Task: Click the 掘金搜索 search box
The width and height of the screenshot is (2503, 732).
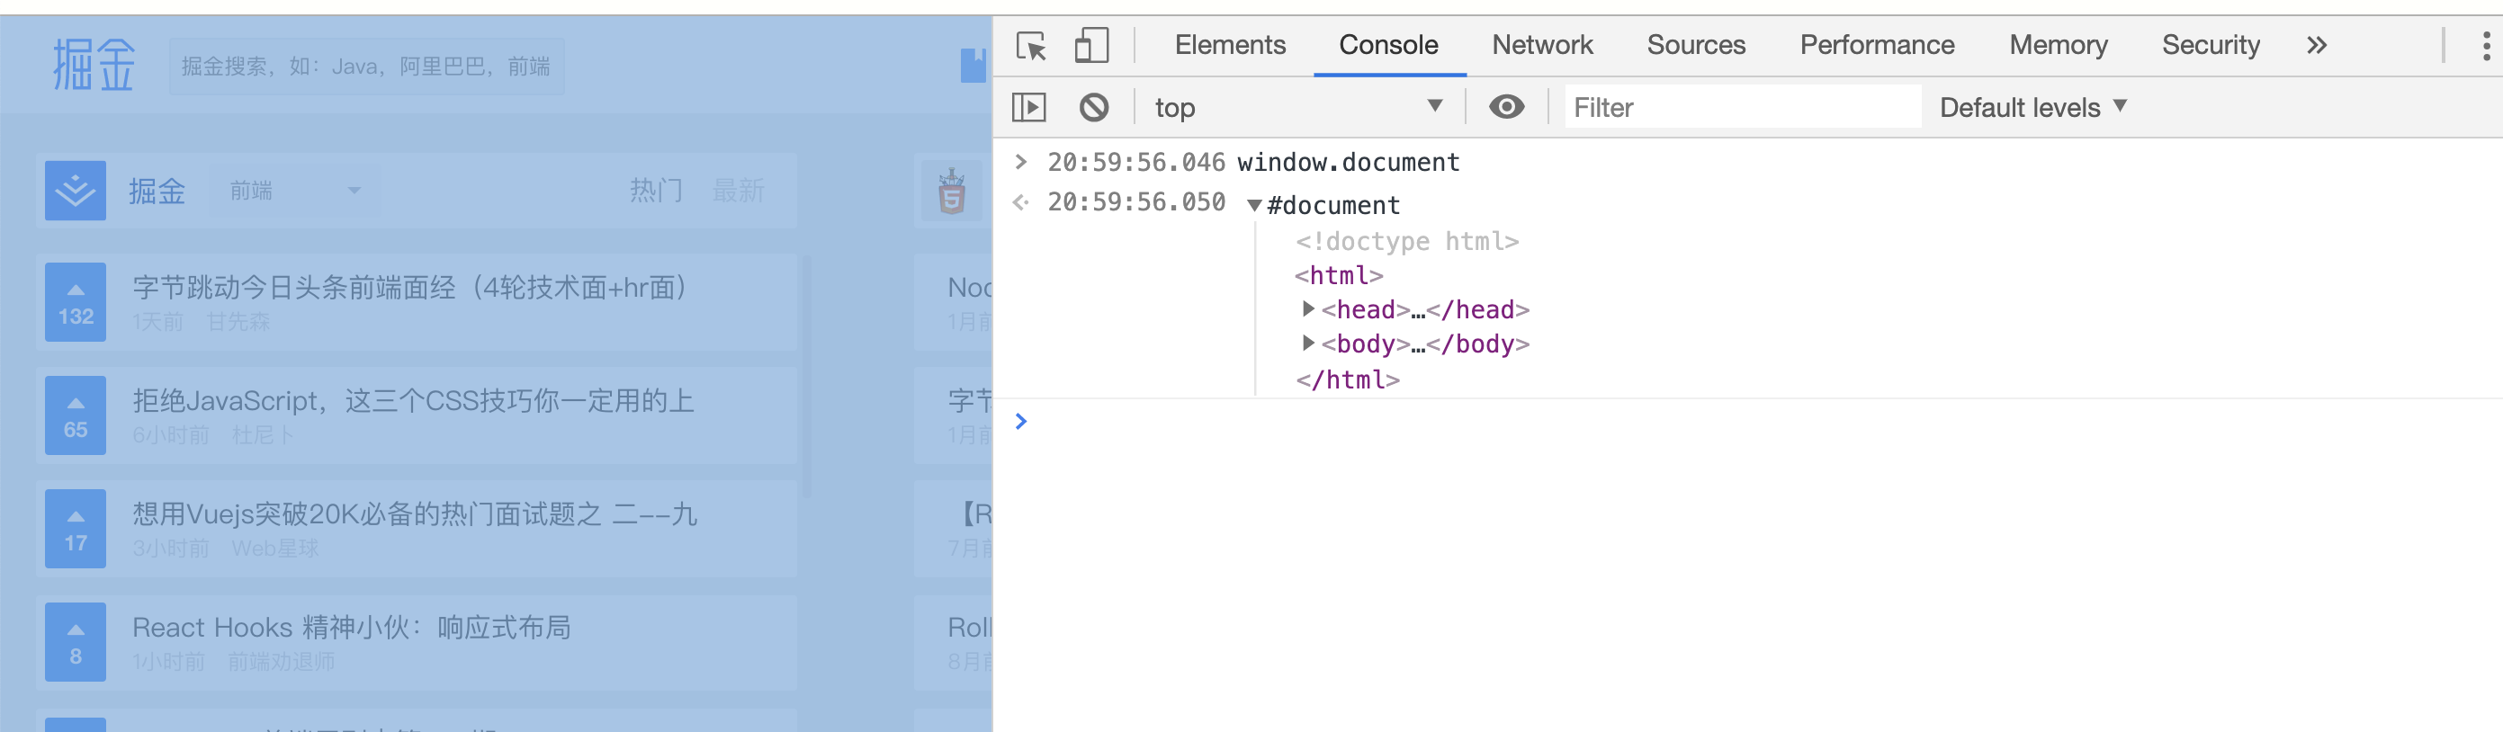Action: pyautogui.click(x=366, y=66)
